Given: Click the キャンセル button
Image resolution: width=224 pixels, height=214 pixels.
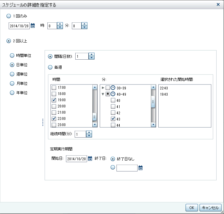Looking at the screenshot, I should pyautogui.click(x=211, y=207).
